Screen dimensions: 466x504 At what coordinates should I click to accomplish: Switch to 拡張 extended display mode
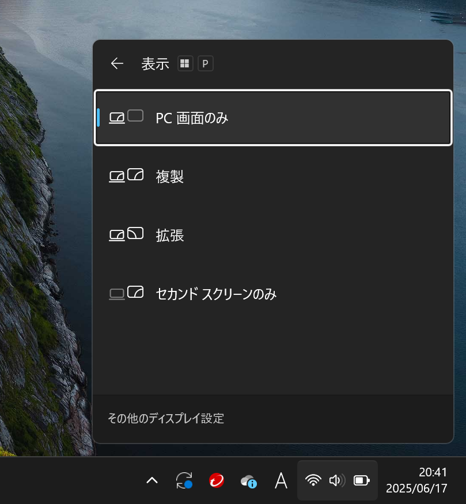[273, 235]
